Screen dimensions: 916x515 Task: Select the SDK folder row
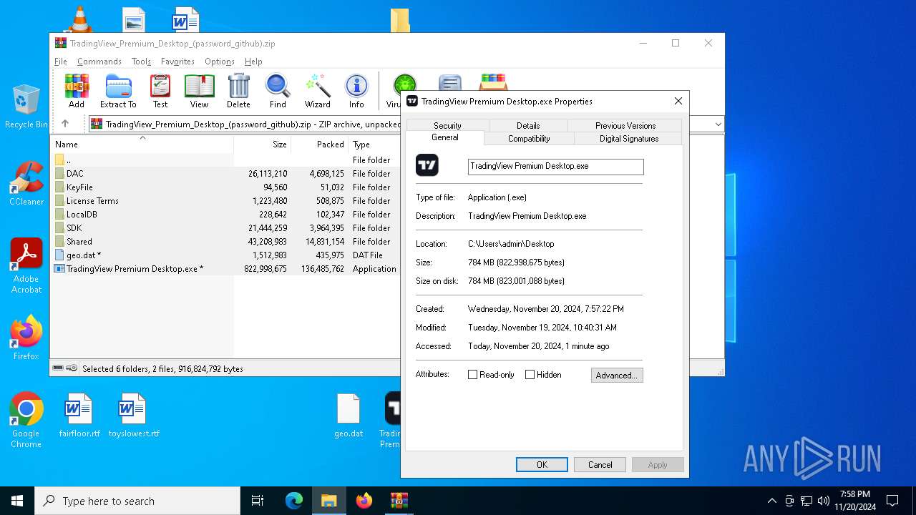coord(225,228)
